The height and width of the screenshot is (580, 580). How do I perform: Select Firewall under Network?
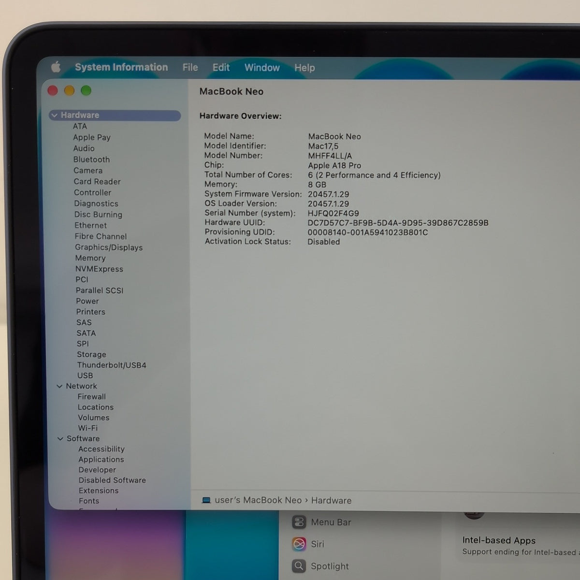click(x=91, y=397)
